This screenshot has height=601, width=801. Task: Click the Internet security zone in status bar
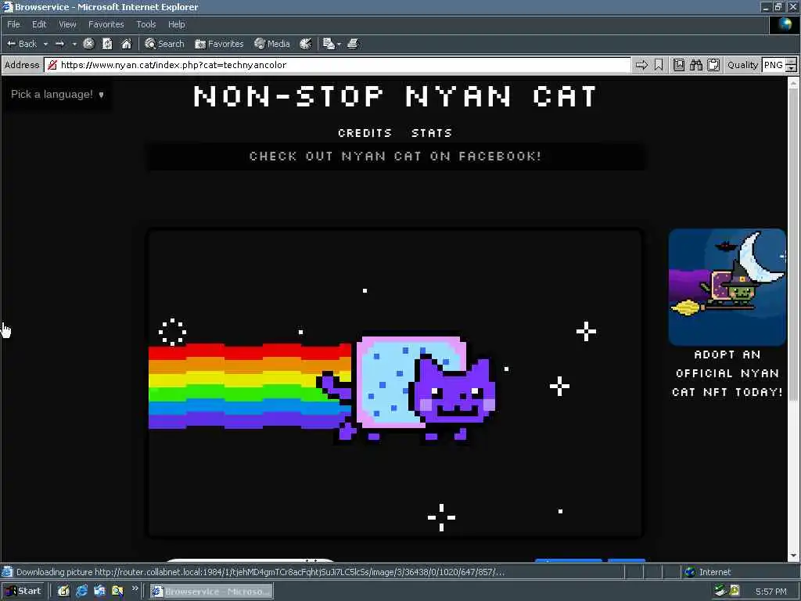[x=738, y=572]
